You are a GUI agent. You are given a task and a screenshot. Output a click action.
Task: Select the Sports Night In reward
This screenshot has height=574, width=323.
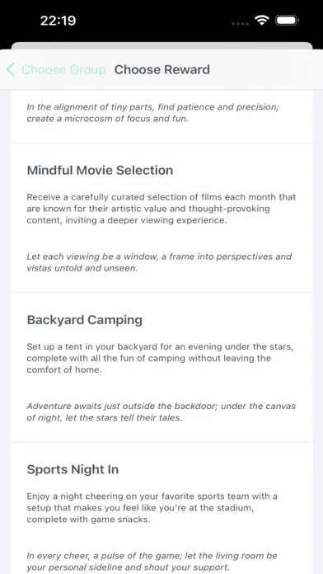tap(161, 508)
